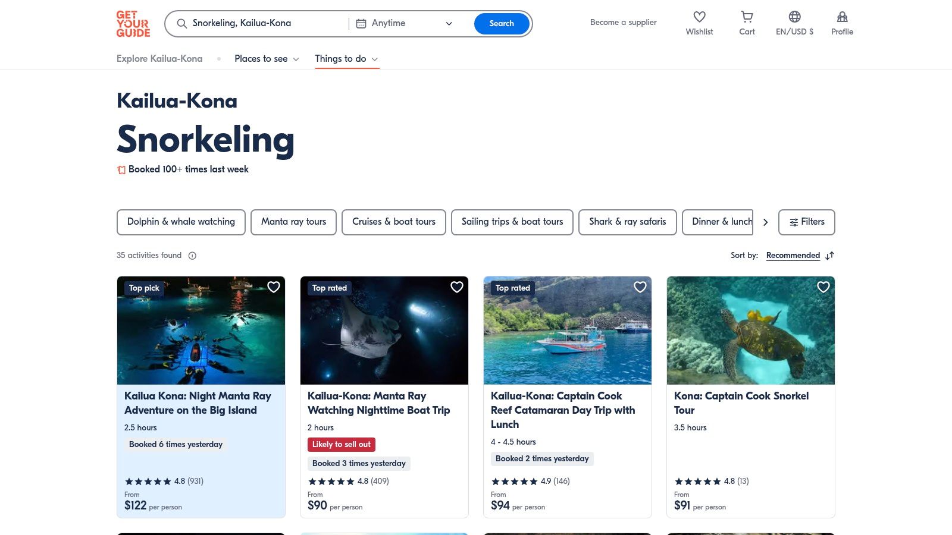The height and width of the screenshot is (535, 952).
Task: Click the 4.8 (931) star rating
Action: (x=164, y=481)
